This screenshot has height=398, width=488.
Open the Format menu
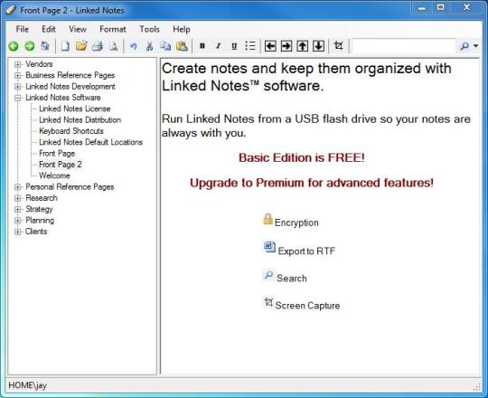tap(113, 29)
